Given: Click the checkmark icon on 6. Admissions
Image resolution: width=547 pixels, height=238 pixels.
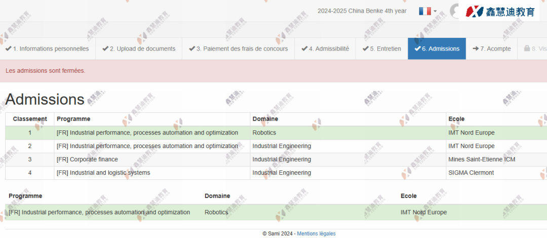Looking at the screenshot, I should click(x=417, y=49).
